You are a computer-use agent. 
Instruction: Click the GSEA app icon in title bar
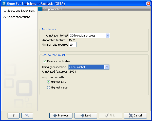4,4
